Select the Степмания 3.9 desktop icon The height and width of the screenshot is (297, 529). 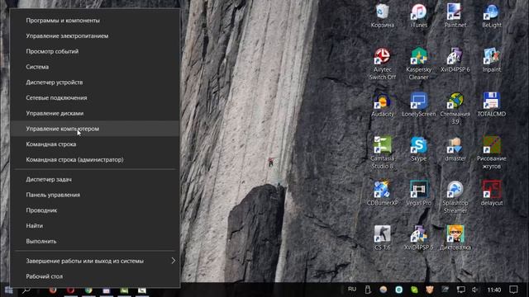tap(455, 108)
